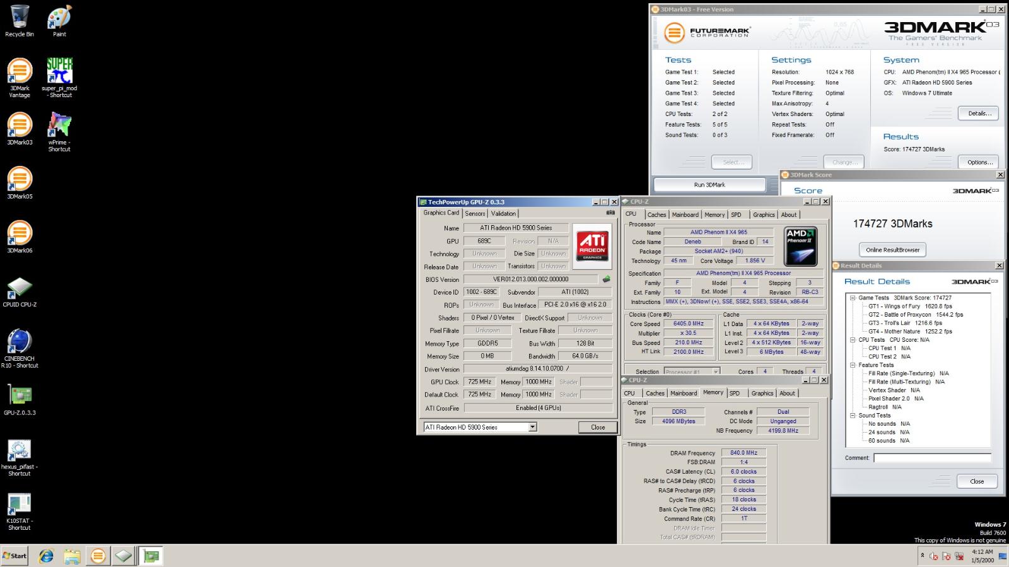Select the GPU-Z.0.3.3 desktop icon
Viewport: 1009px width, 567px height.
[x=20, y=400]
